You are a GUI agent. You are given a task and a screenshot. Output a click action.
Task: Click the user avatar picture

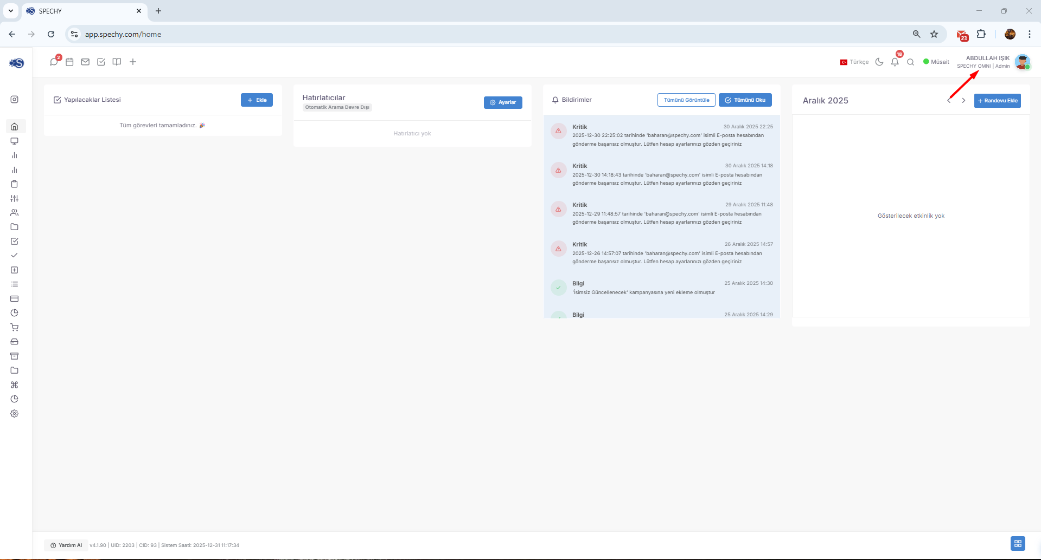click(x=1023, y=62)
